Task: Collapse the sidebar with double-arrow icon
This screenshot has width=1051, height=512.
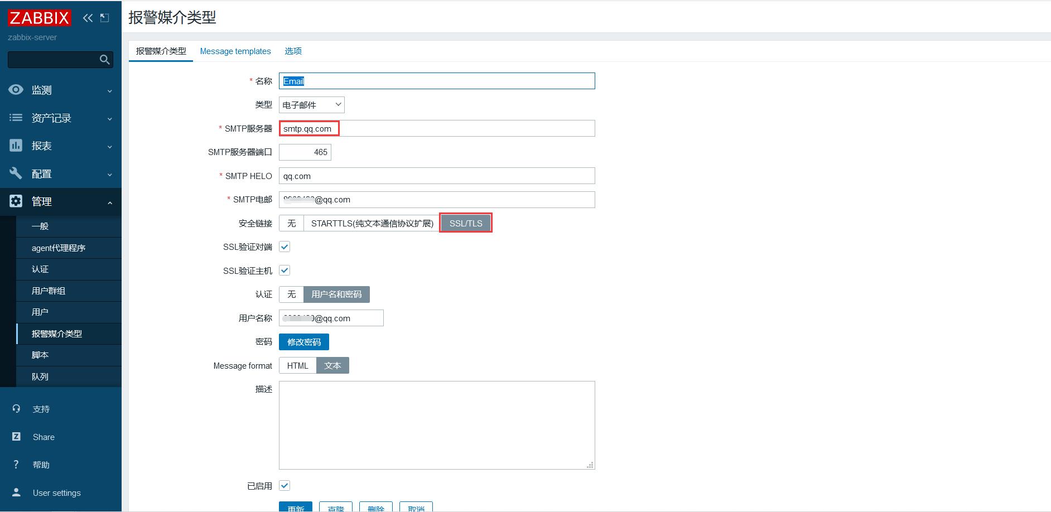Action: tap(88, 18)
